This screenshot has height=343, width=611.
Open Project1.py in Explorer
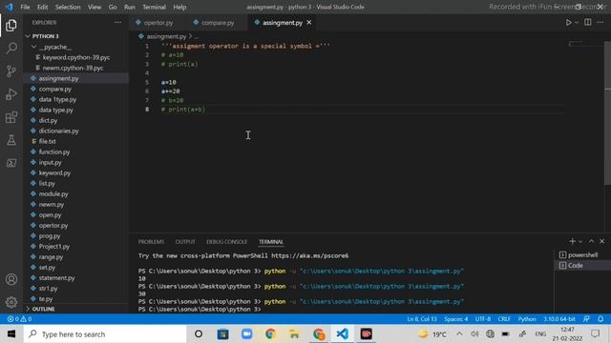76,246
